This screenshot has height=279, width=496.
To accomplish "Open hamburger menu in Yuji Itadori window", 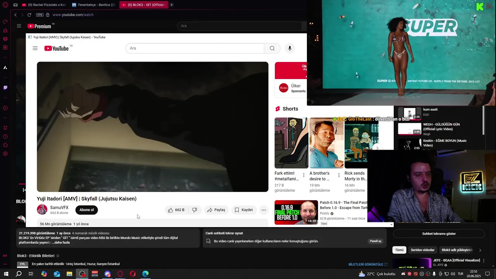I will (35, 48).
